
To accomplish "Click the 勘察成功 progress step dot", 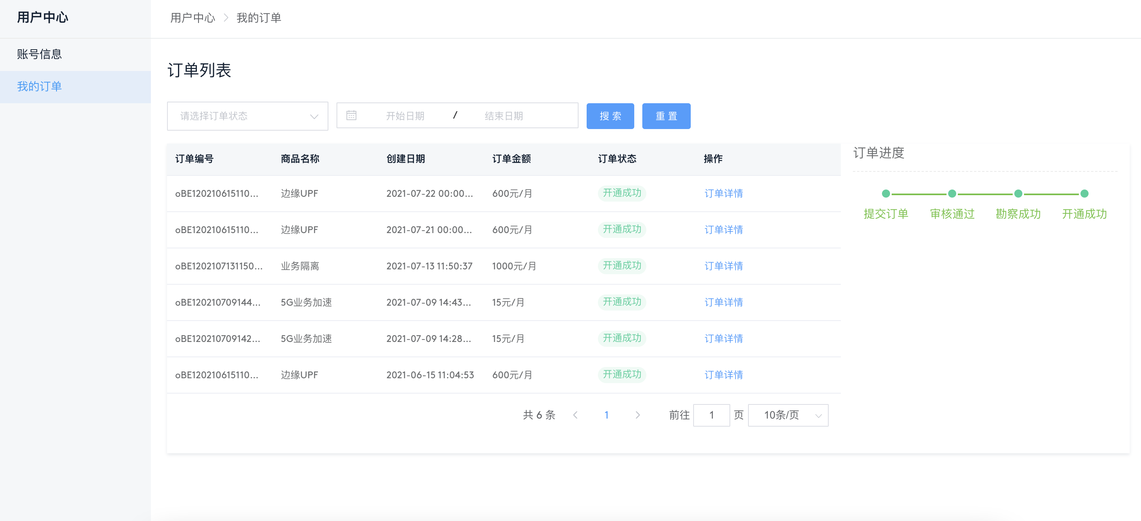I will click(x=1018, y=194).
